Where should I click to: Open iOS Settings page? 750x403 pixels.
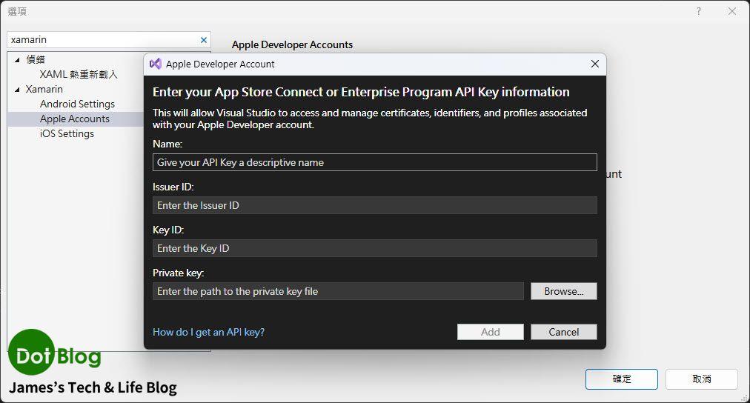67,133
